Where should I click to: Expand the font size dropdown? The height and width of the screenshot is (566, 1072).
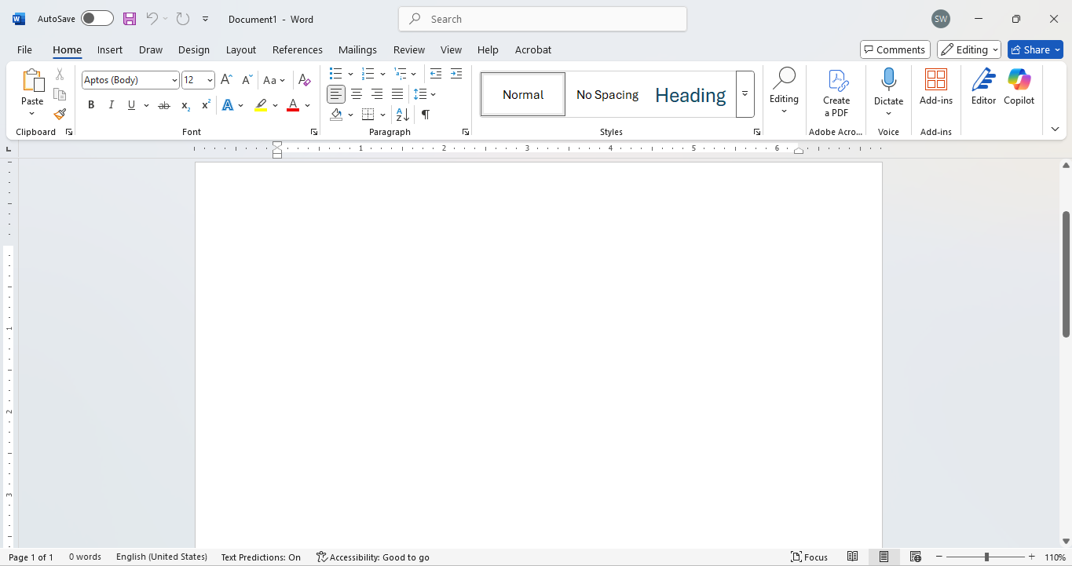click(x=210, y=80)
